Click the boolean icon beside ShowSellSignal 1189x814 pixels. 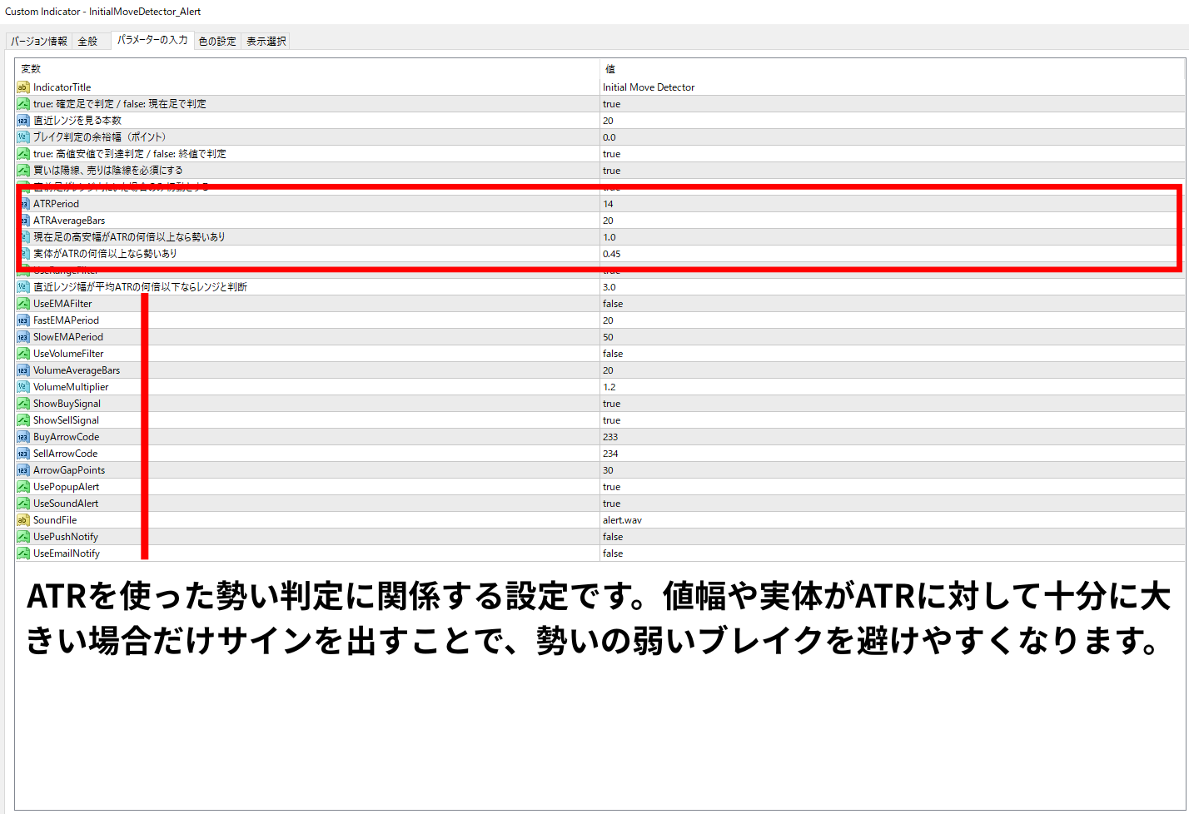click(x=23, y=420)
